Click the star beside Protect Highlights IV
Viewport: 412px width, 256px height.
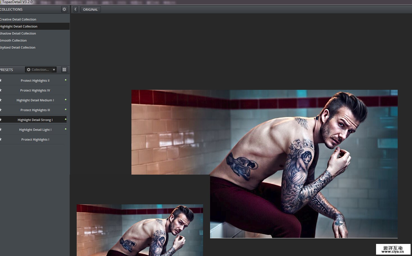1,90
